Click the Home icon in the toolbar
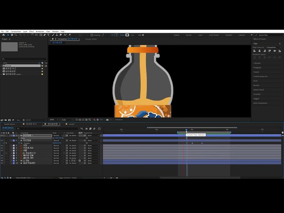Image resolution: width=284 pixels, height=213 pixels. tap(4, 35)
